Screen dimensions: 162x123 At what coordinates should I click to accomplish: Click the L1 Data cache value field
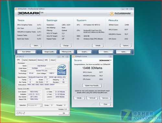[x=60, y=92]
